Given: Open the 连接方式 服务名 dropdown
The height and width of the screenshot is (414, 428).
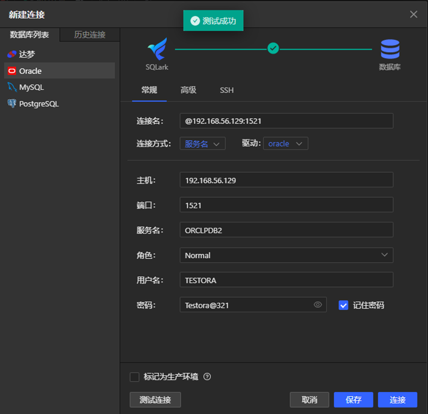Looking at the screenshot, I should (202, 143).
